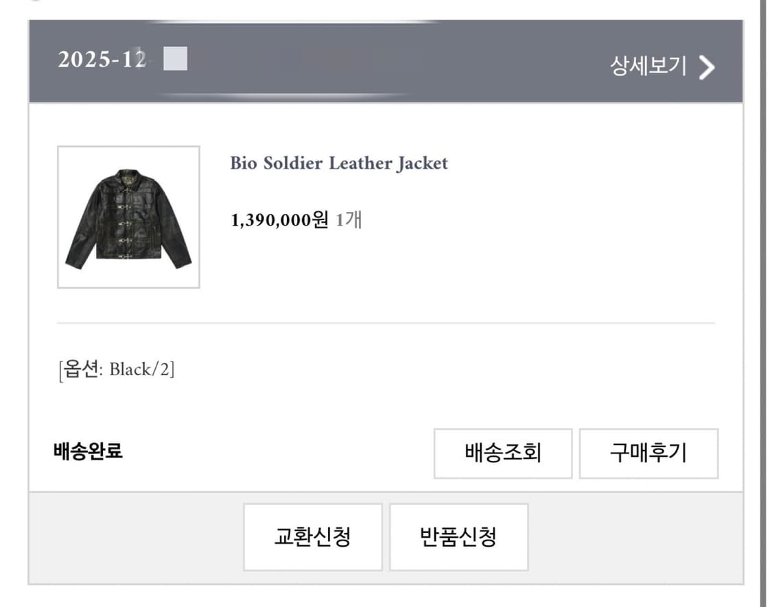
Task: Click the jacket image to view product photos
Action: (128, 218)
